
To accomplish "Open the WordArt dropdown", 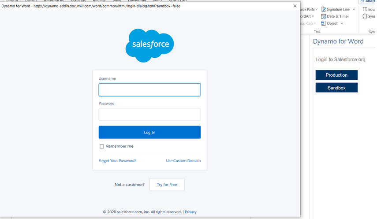I will click(307, 16).
